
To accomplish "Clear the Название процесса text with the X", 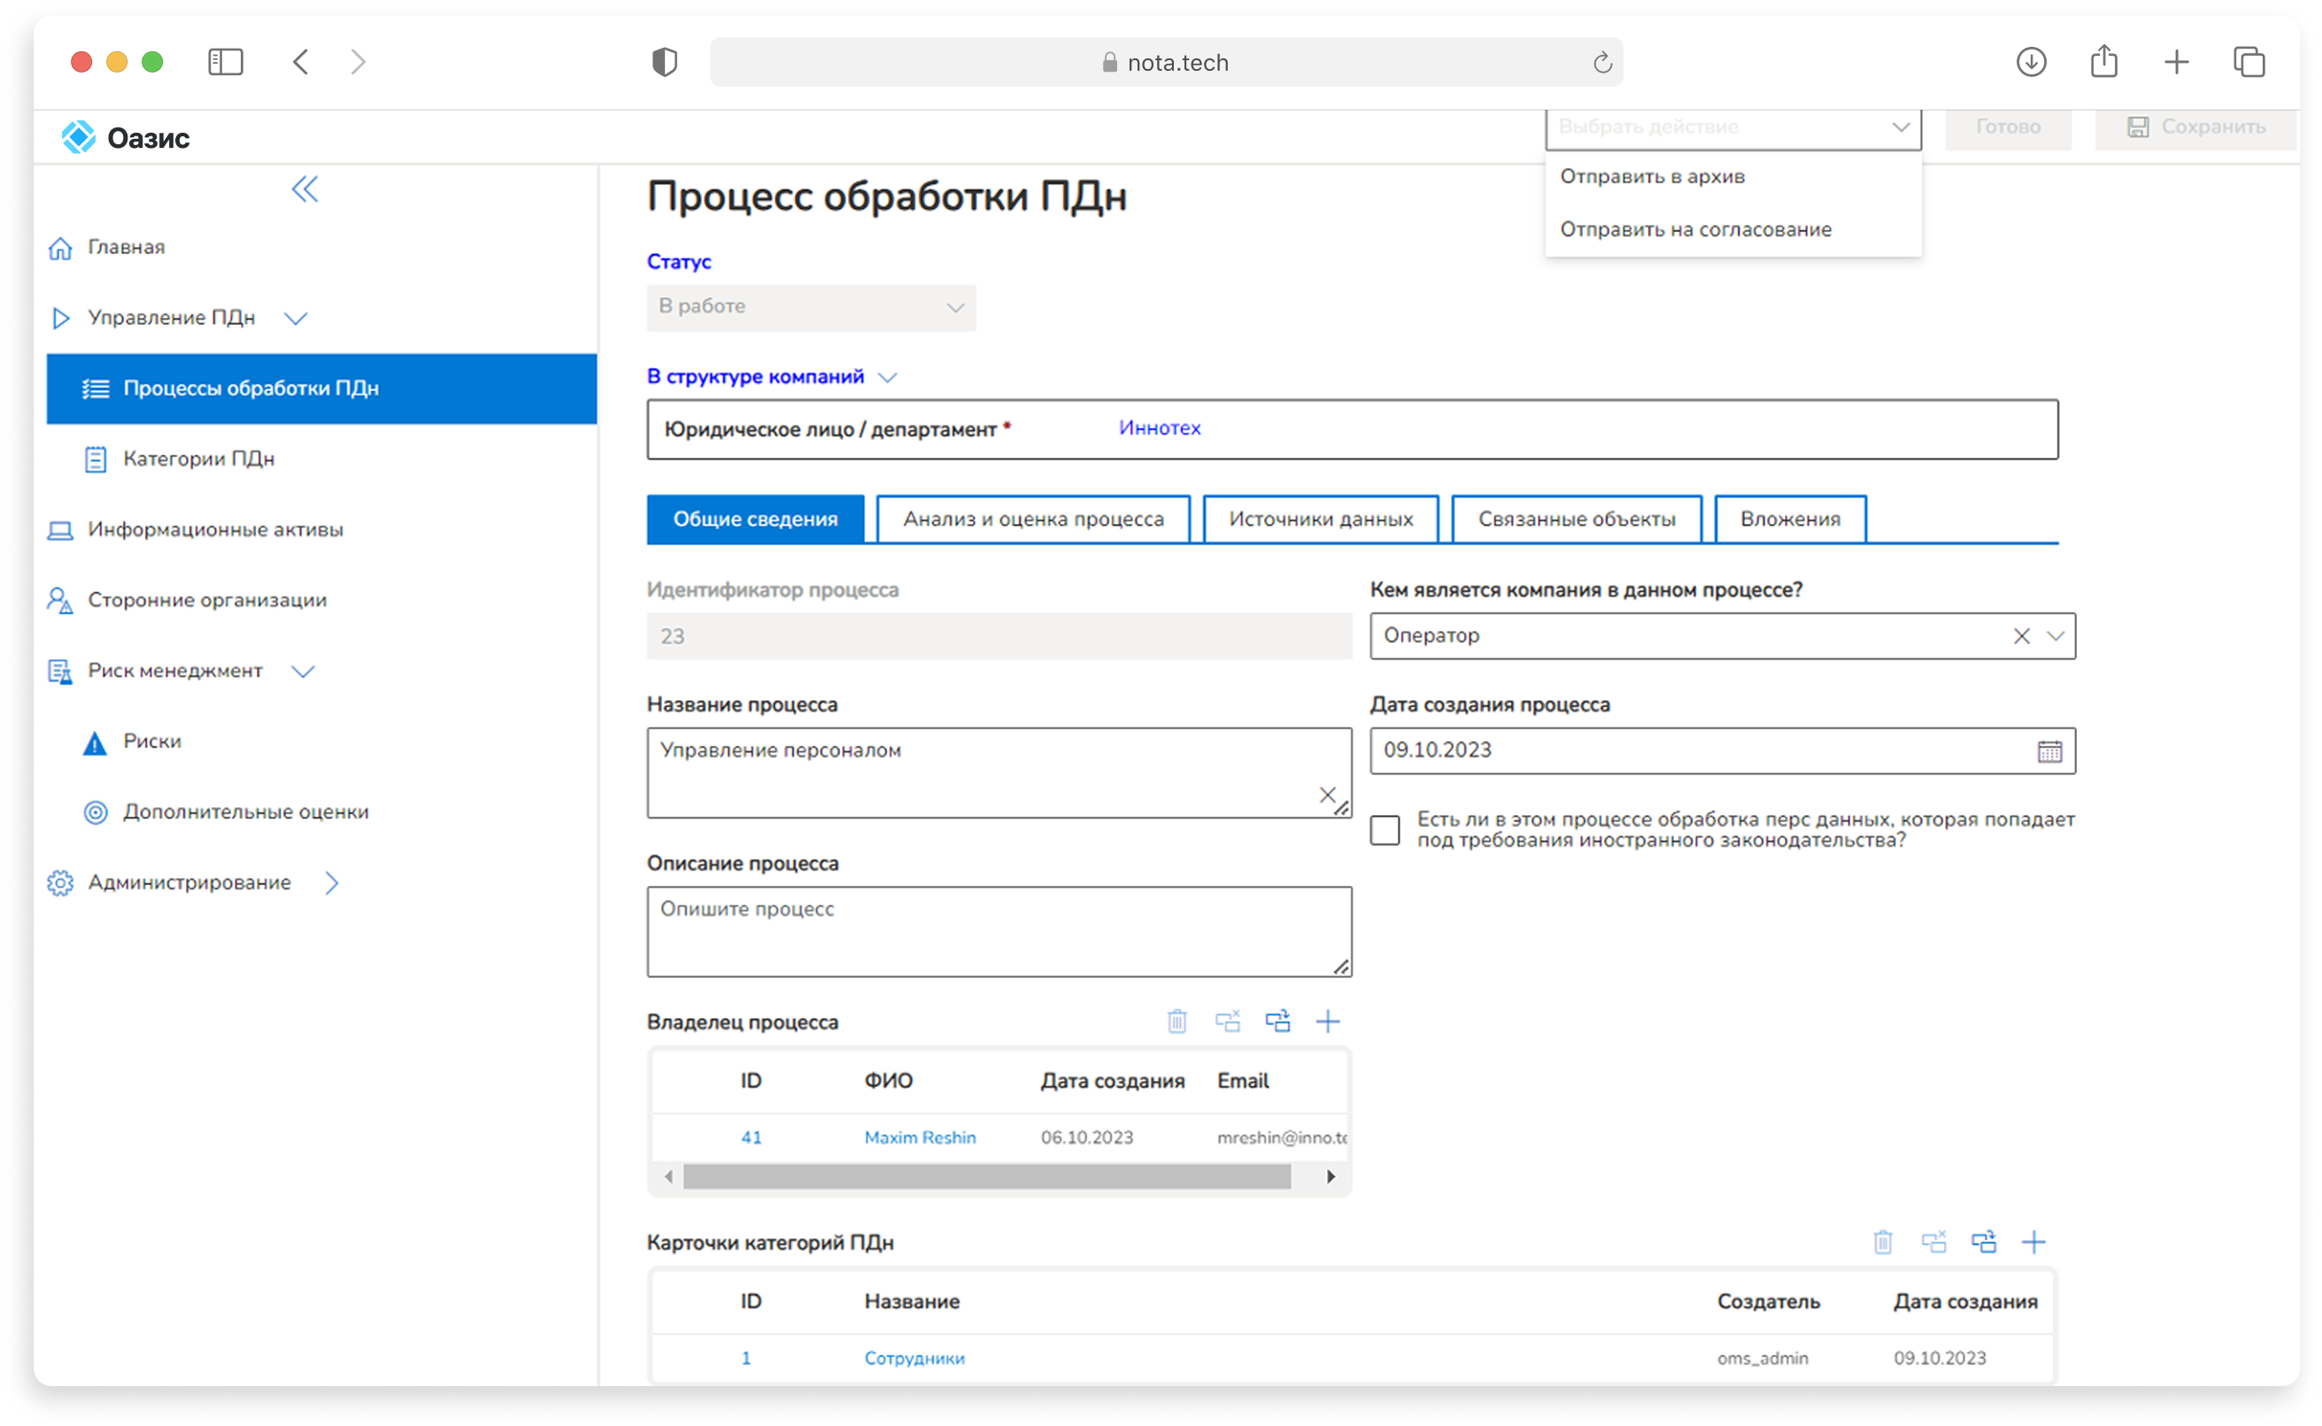I will [1327, 794].
